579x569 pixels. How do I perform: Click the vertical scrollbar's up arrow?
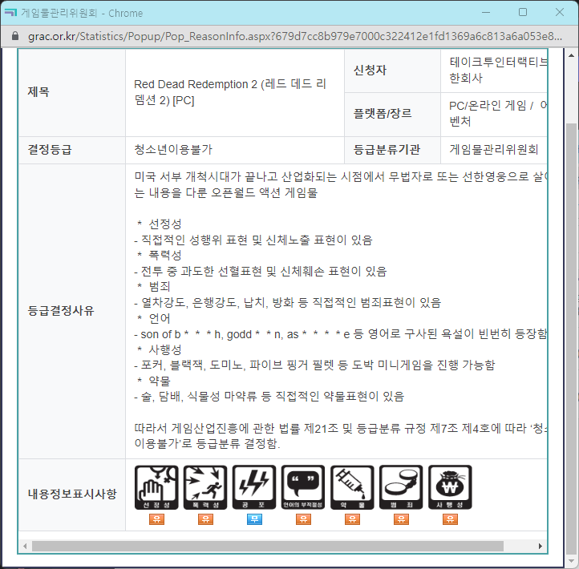point(571,56)
